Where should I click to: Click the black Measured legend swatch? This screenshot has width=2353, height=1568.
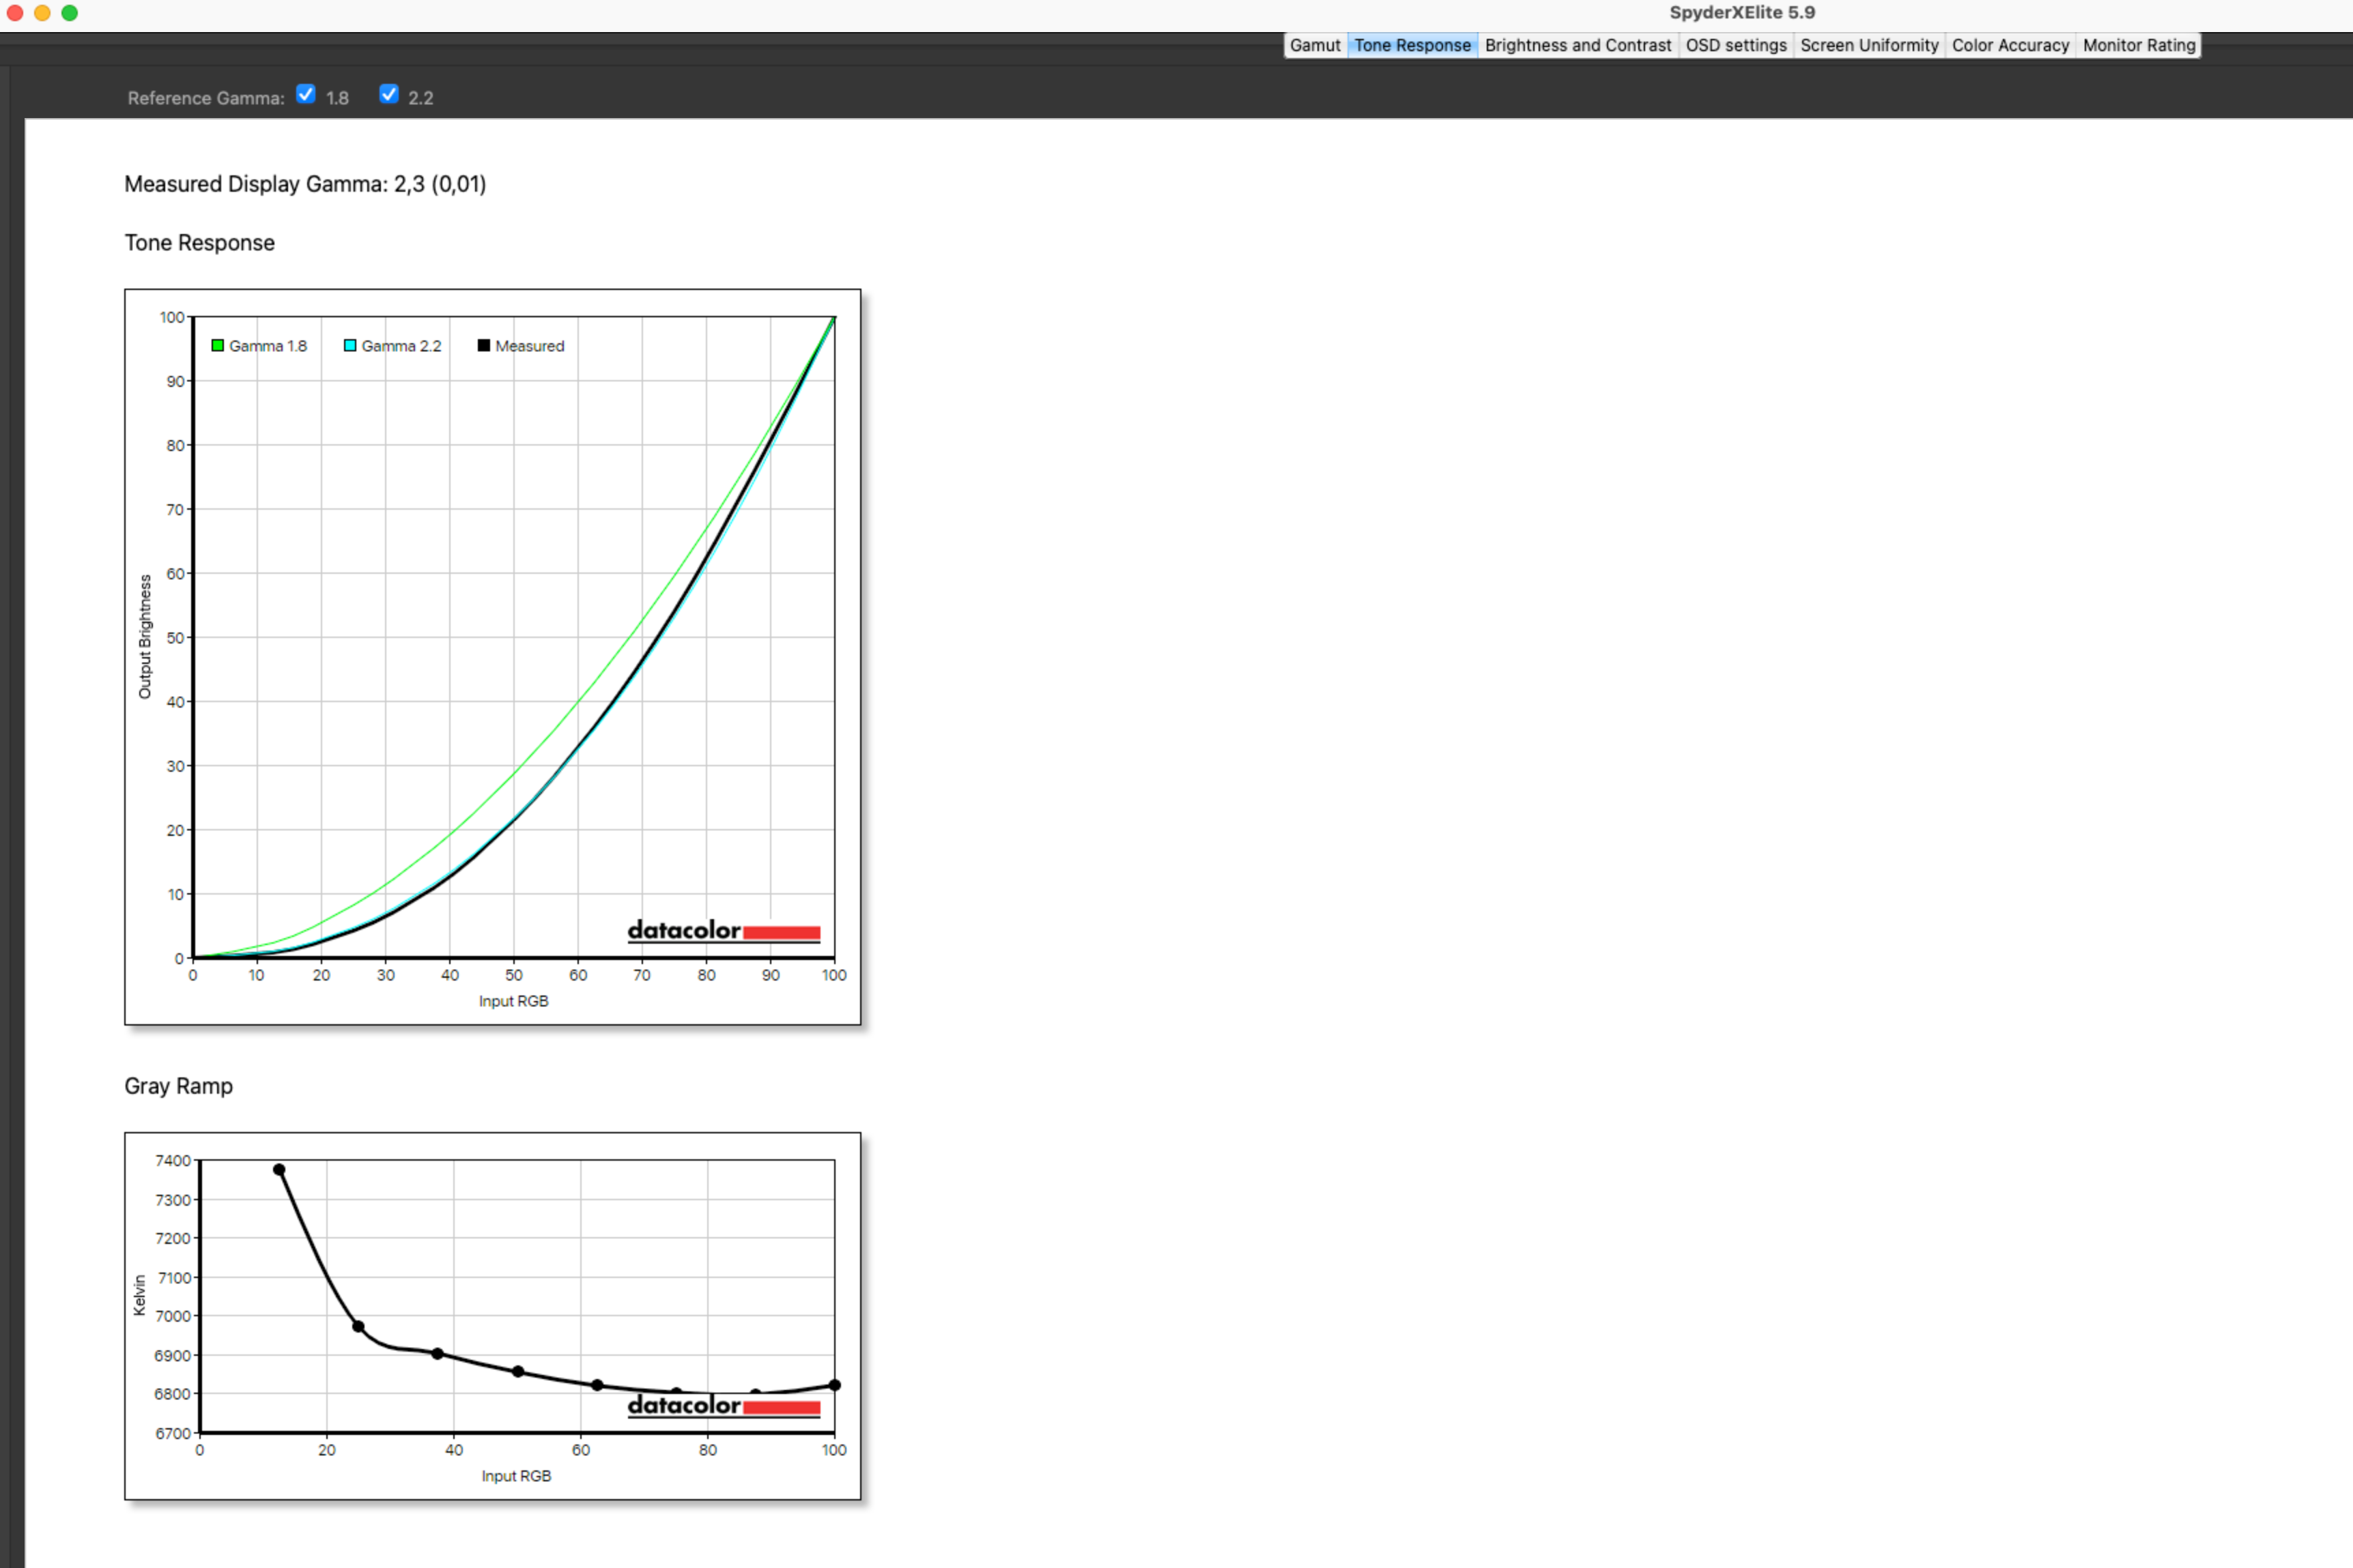pos(483,346)
